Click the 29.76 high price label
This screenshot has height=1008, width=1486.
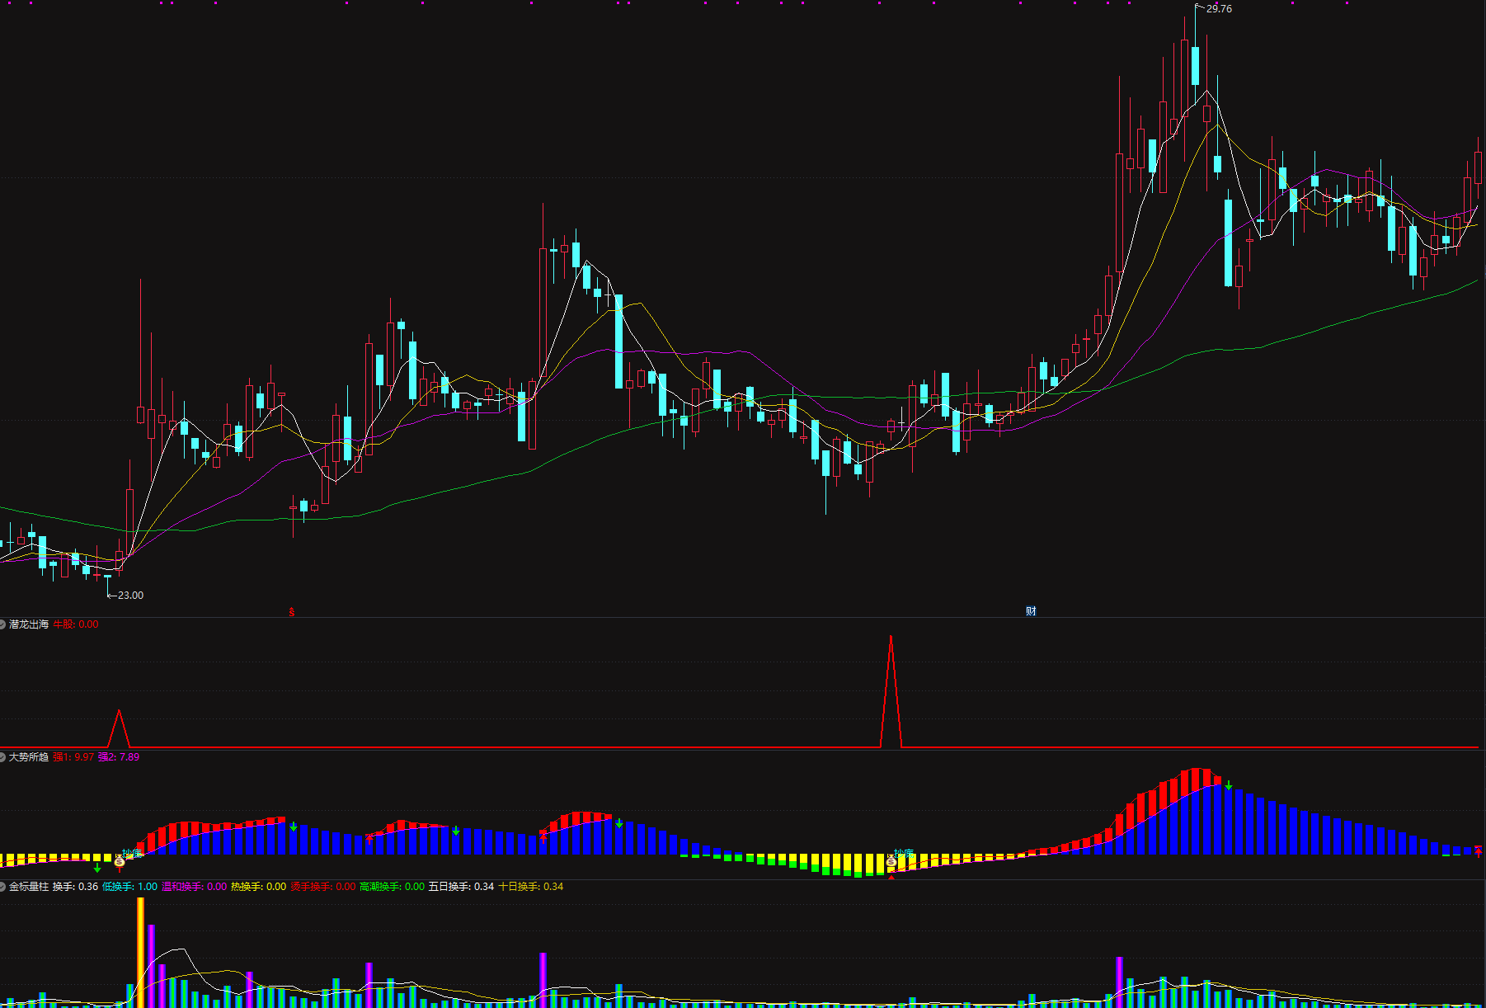[x=1218, y=9]
